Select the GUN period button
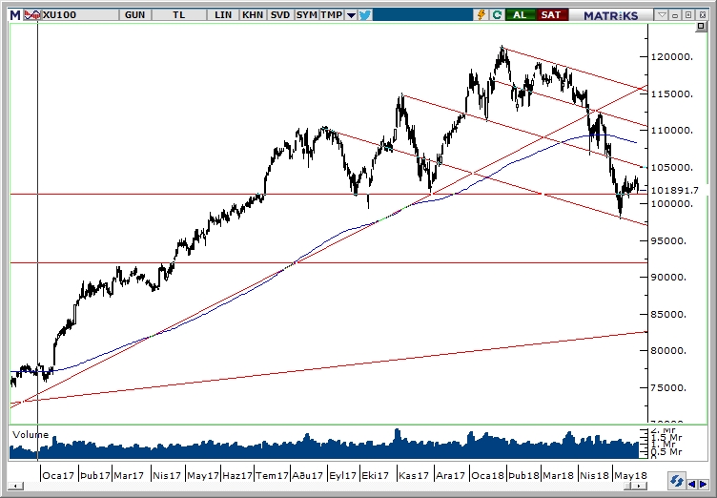Screen dimensions: 717x498 pos(134,15)
